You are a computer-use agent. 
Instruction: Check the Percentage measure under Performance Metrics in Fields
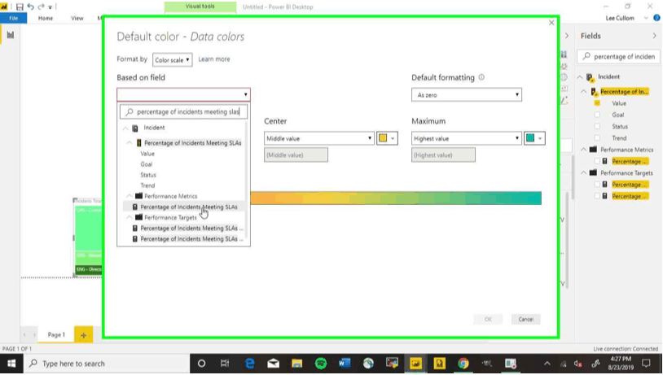[x=597, y=161]
